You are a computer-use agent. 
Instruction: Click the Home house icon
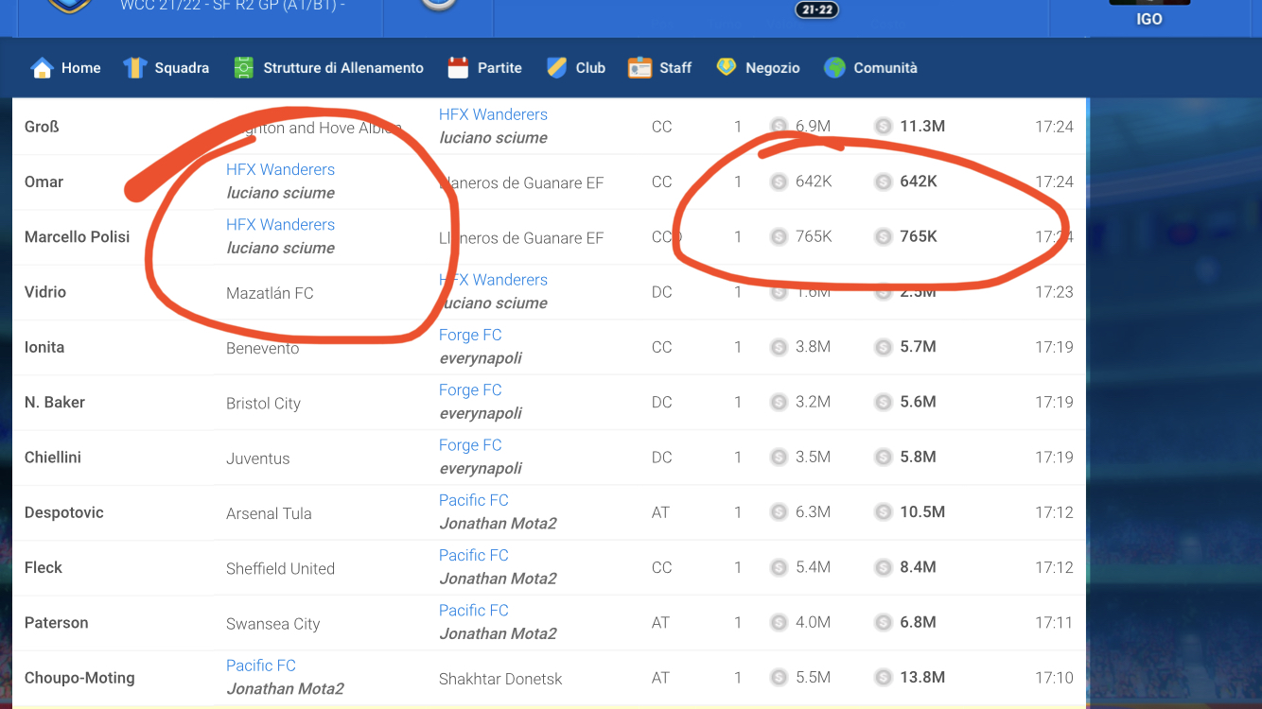tap(42, 68)
